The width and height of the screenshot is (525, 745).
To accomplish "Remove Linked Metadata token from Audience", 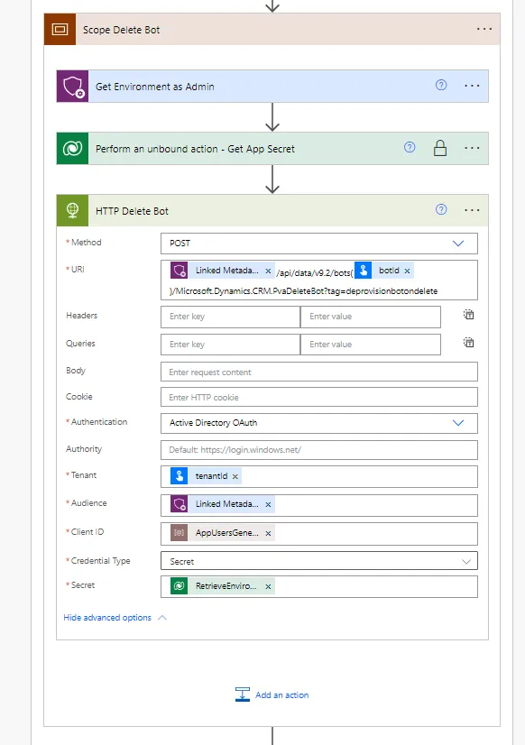I will [268, 504].
